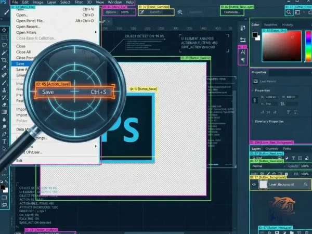Click the Customize... button
312x234 pixels.
click(x=232, y=12)
